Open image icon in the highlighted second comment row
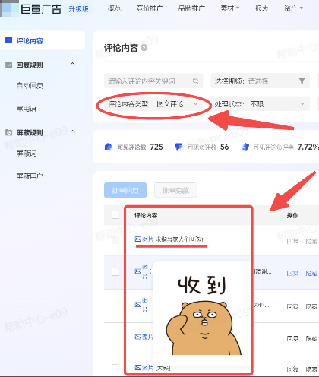Image resolution: width=319 pixels, height=377 pixels. pyautogui.click(x=138, y=271)
